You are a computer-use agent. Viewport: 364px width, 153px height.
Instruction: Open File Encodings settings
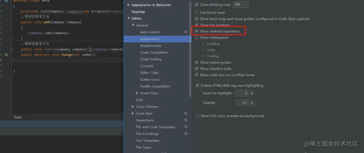147,134
